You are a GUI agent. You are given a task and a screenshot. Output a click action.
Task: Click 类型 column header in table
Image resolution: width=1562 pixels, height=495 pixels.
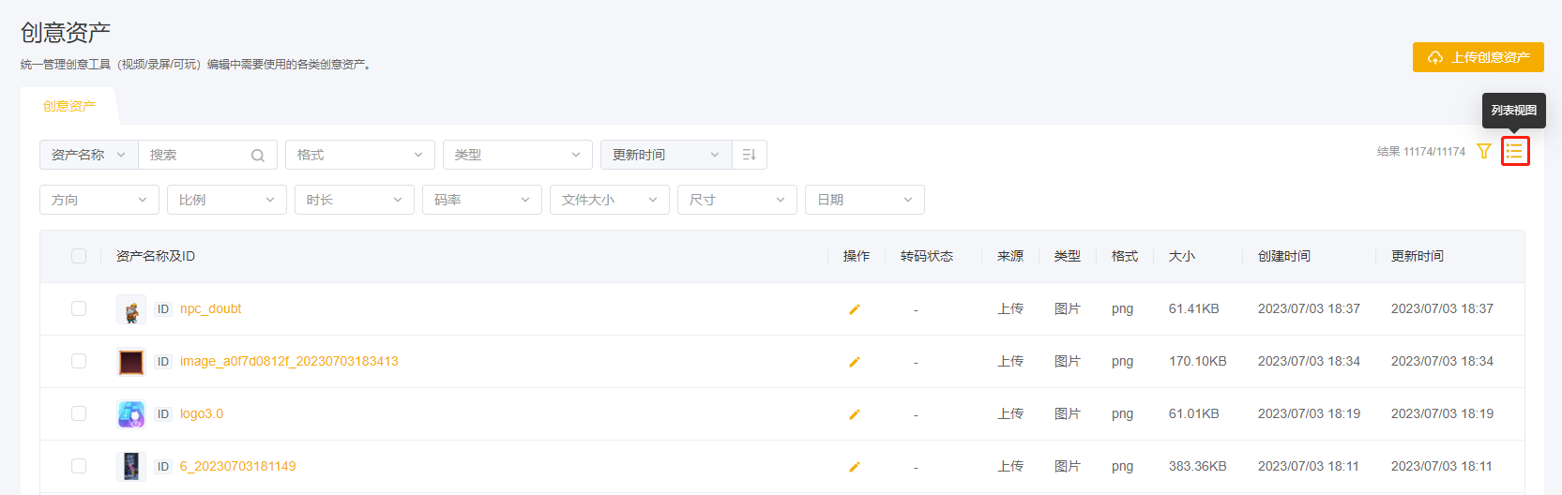pos(1068,256)
